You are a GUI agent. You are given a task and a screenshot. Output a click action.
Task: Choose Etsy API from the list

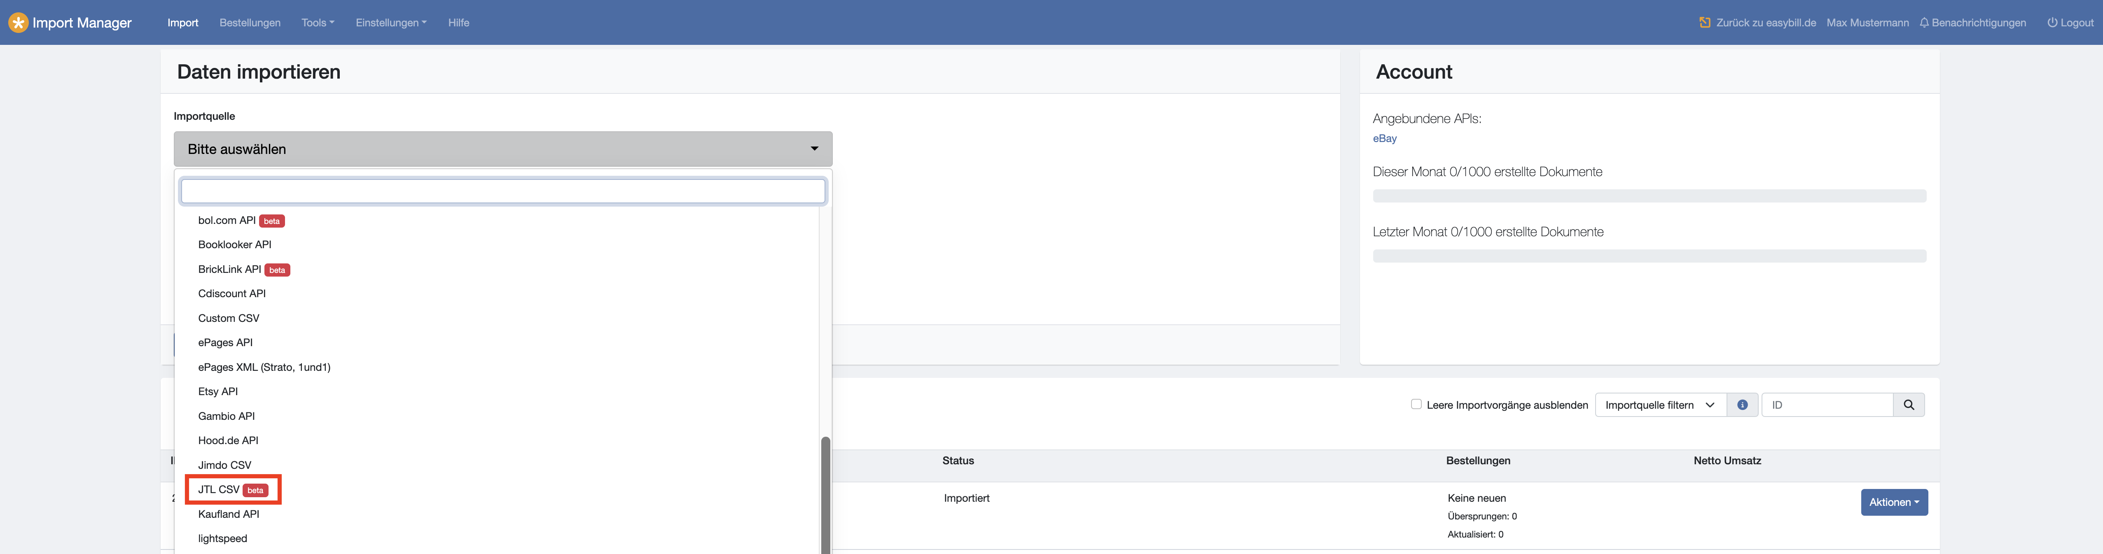tap(496, 392)
